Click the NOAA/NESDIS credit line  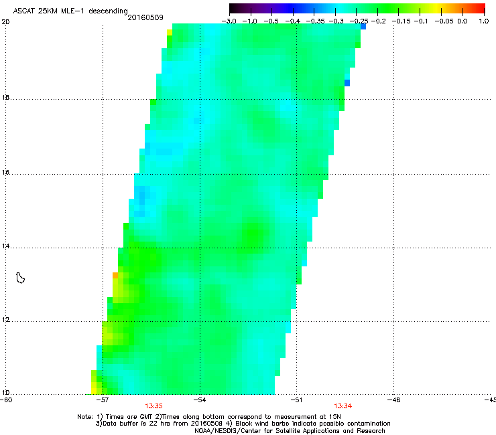[x=290, y=431]
